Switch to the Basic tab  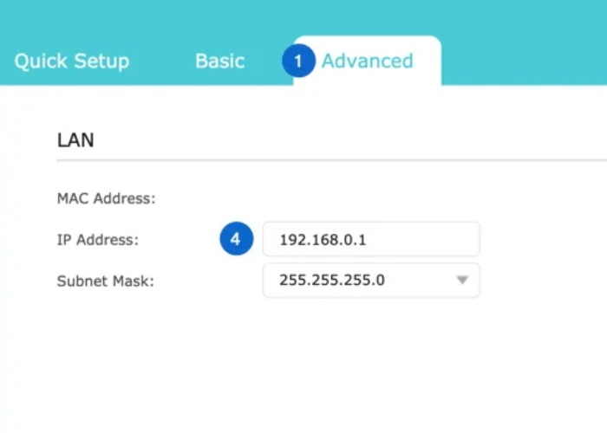pyautogui.click(x=219, y=61)
